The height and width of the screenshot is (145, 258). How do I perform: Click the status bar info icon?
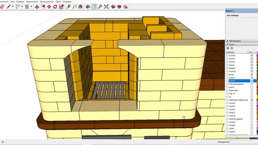coord(3,142)
